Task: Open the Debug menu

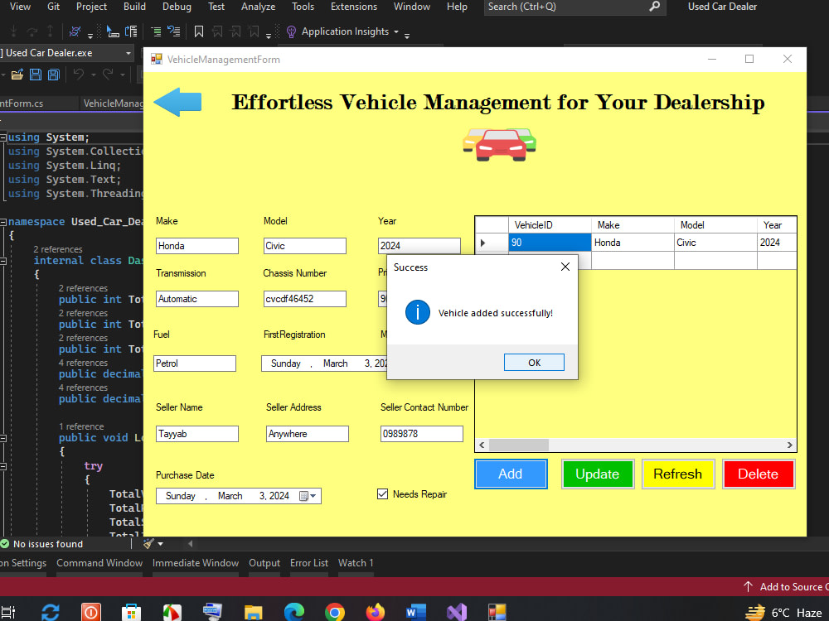Action: 177,7
